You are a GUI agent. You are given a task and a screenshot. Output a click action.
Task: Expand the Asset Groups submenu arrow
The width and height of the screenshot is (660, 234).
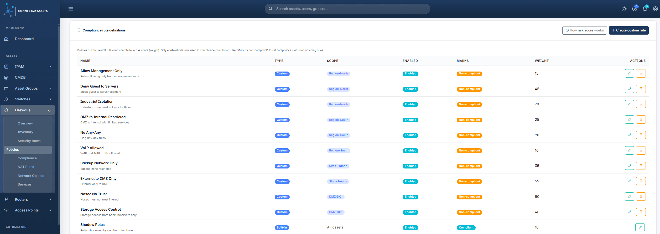click(x=50, y=88)
